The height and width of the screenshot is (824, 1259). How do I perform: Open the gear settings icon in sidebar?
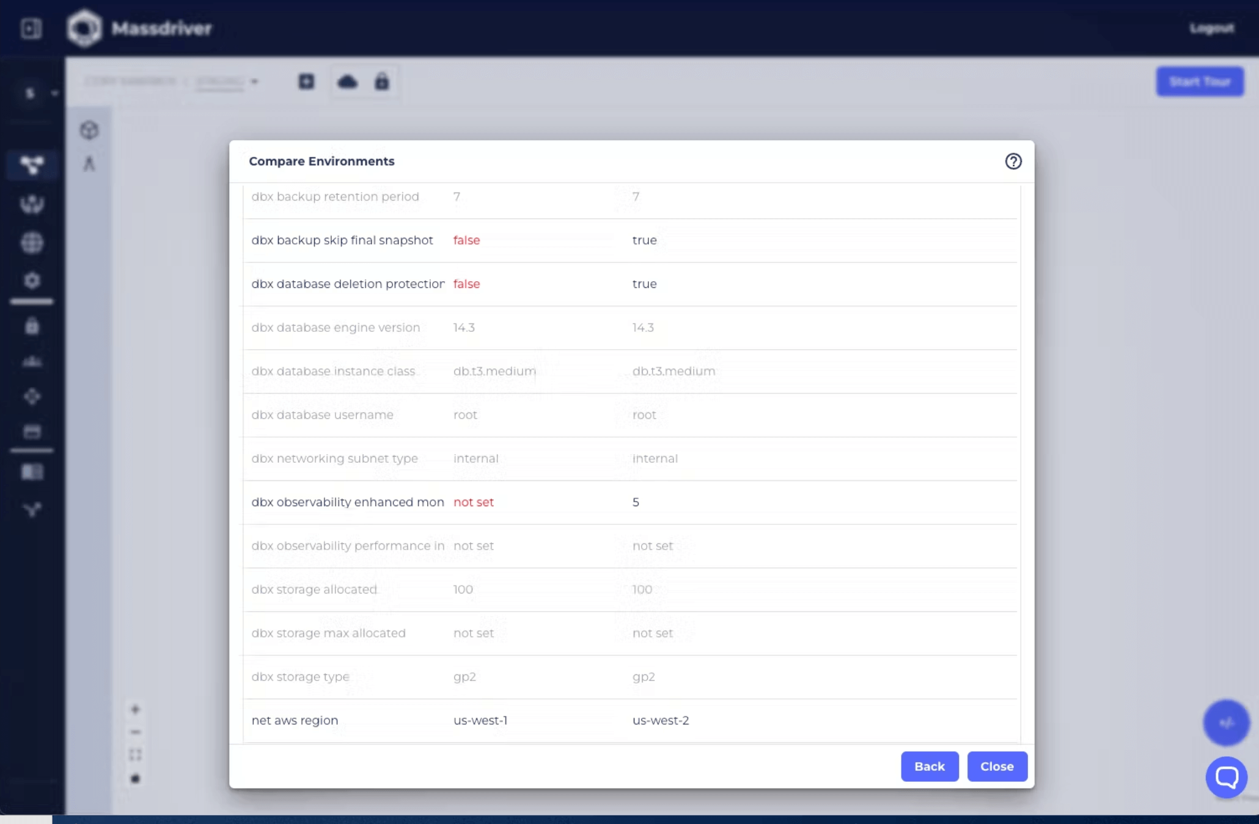coord(32,281)
